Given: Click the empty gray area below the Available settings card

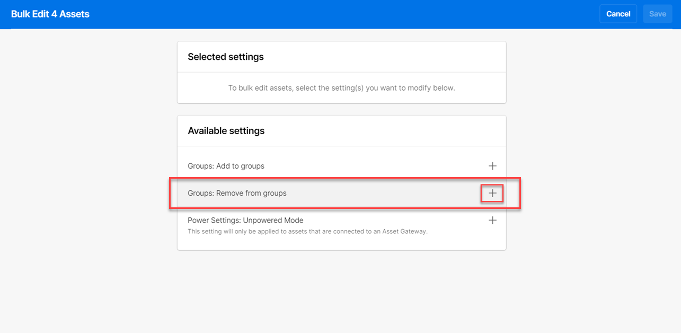Looking at the screenshot, I should click(x=341, y=292).
